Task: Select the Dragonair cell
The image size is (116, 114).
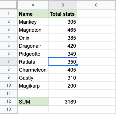Action: coord(33,46)
